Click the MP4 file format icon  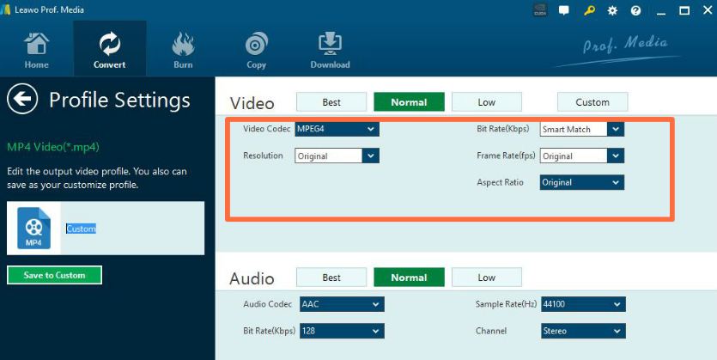pos(33,228)
